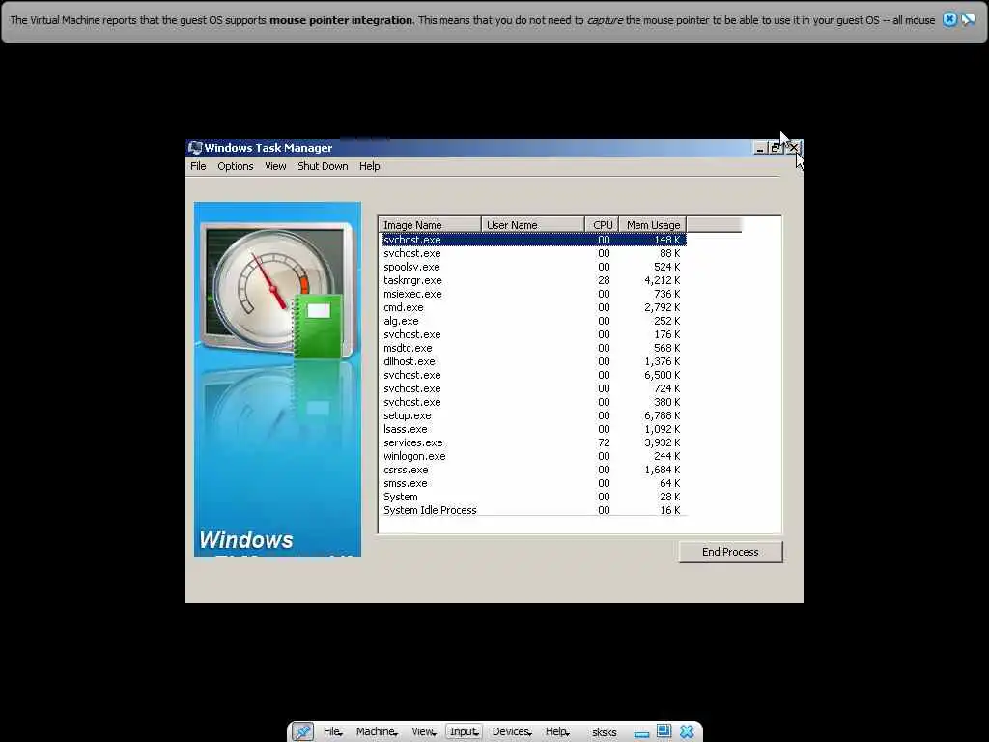Image resolution: width=989 pixels, height=742 pixels.
Task: Select the svchost.exe row using 380 K
Action: (533, 402)
